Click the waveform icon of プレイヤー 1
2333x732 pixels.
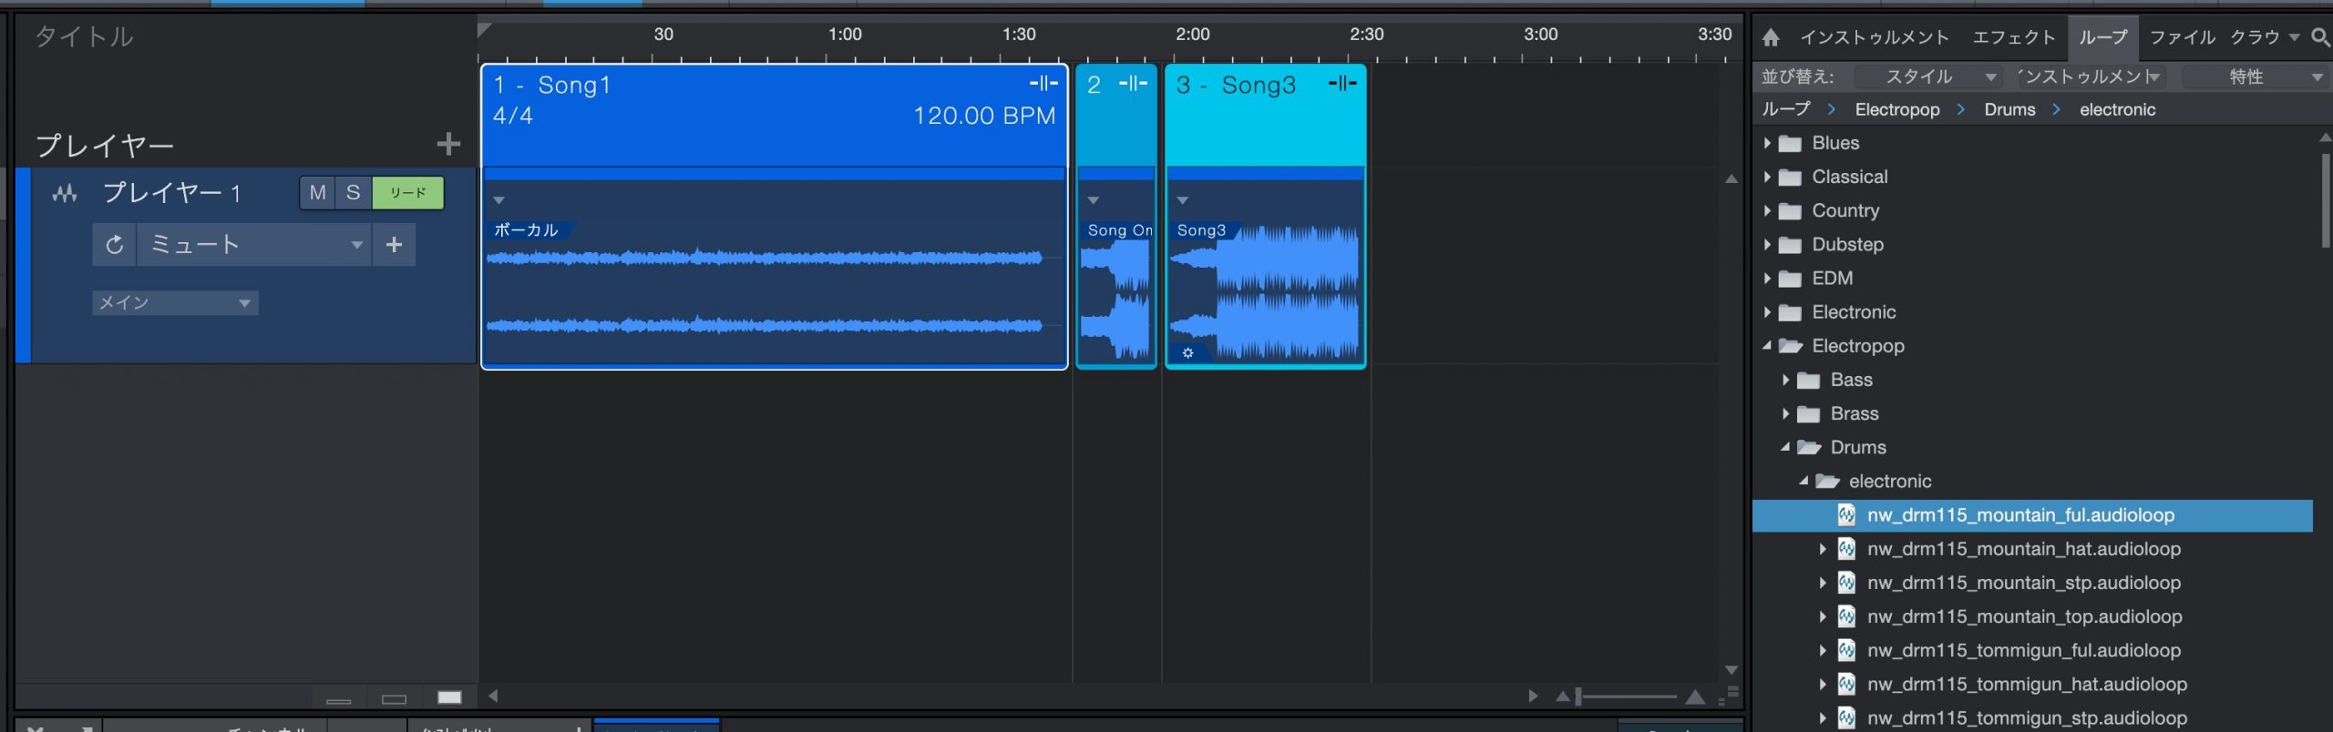pyautogui.click(x=65, y=193)
